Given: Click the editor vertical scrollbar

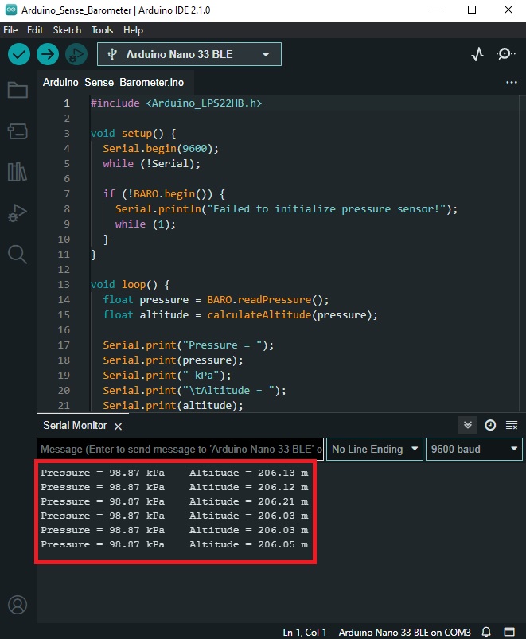Looking at the screenshot, I should (x=522, y=253).
